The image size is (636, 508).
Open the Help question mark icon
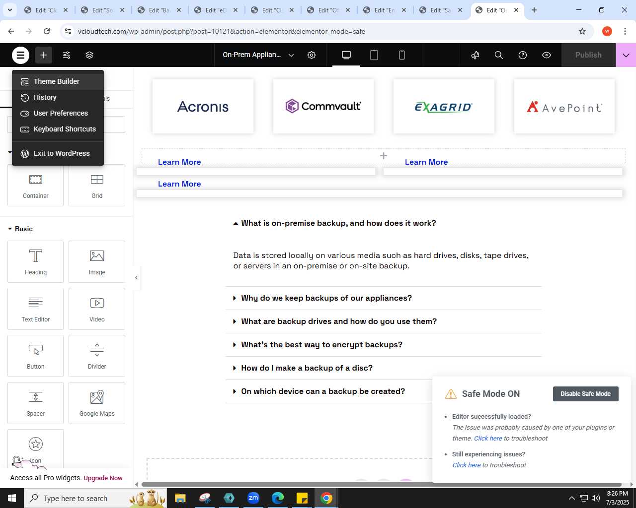523,55
